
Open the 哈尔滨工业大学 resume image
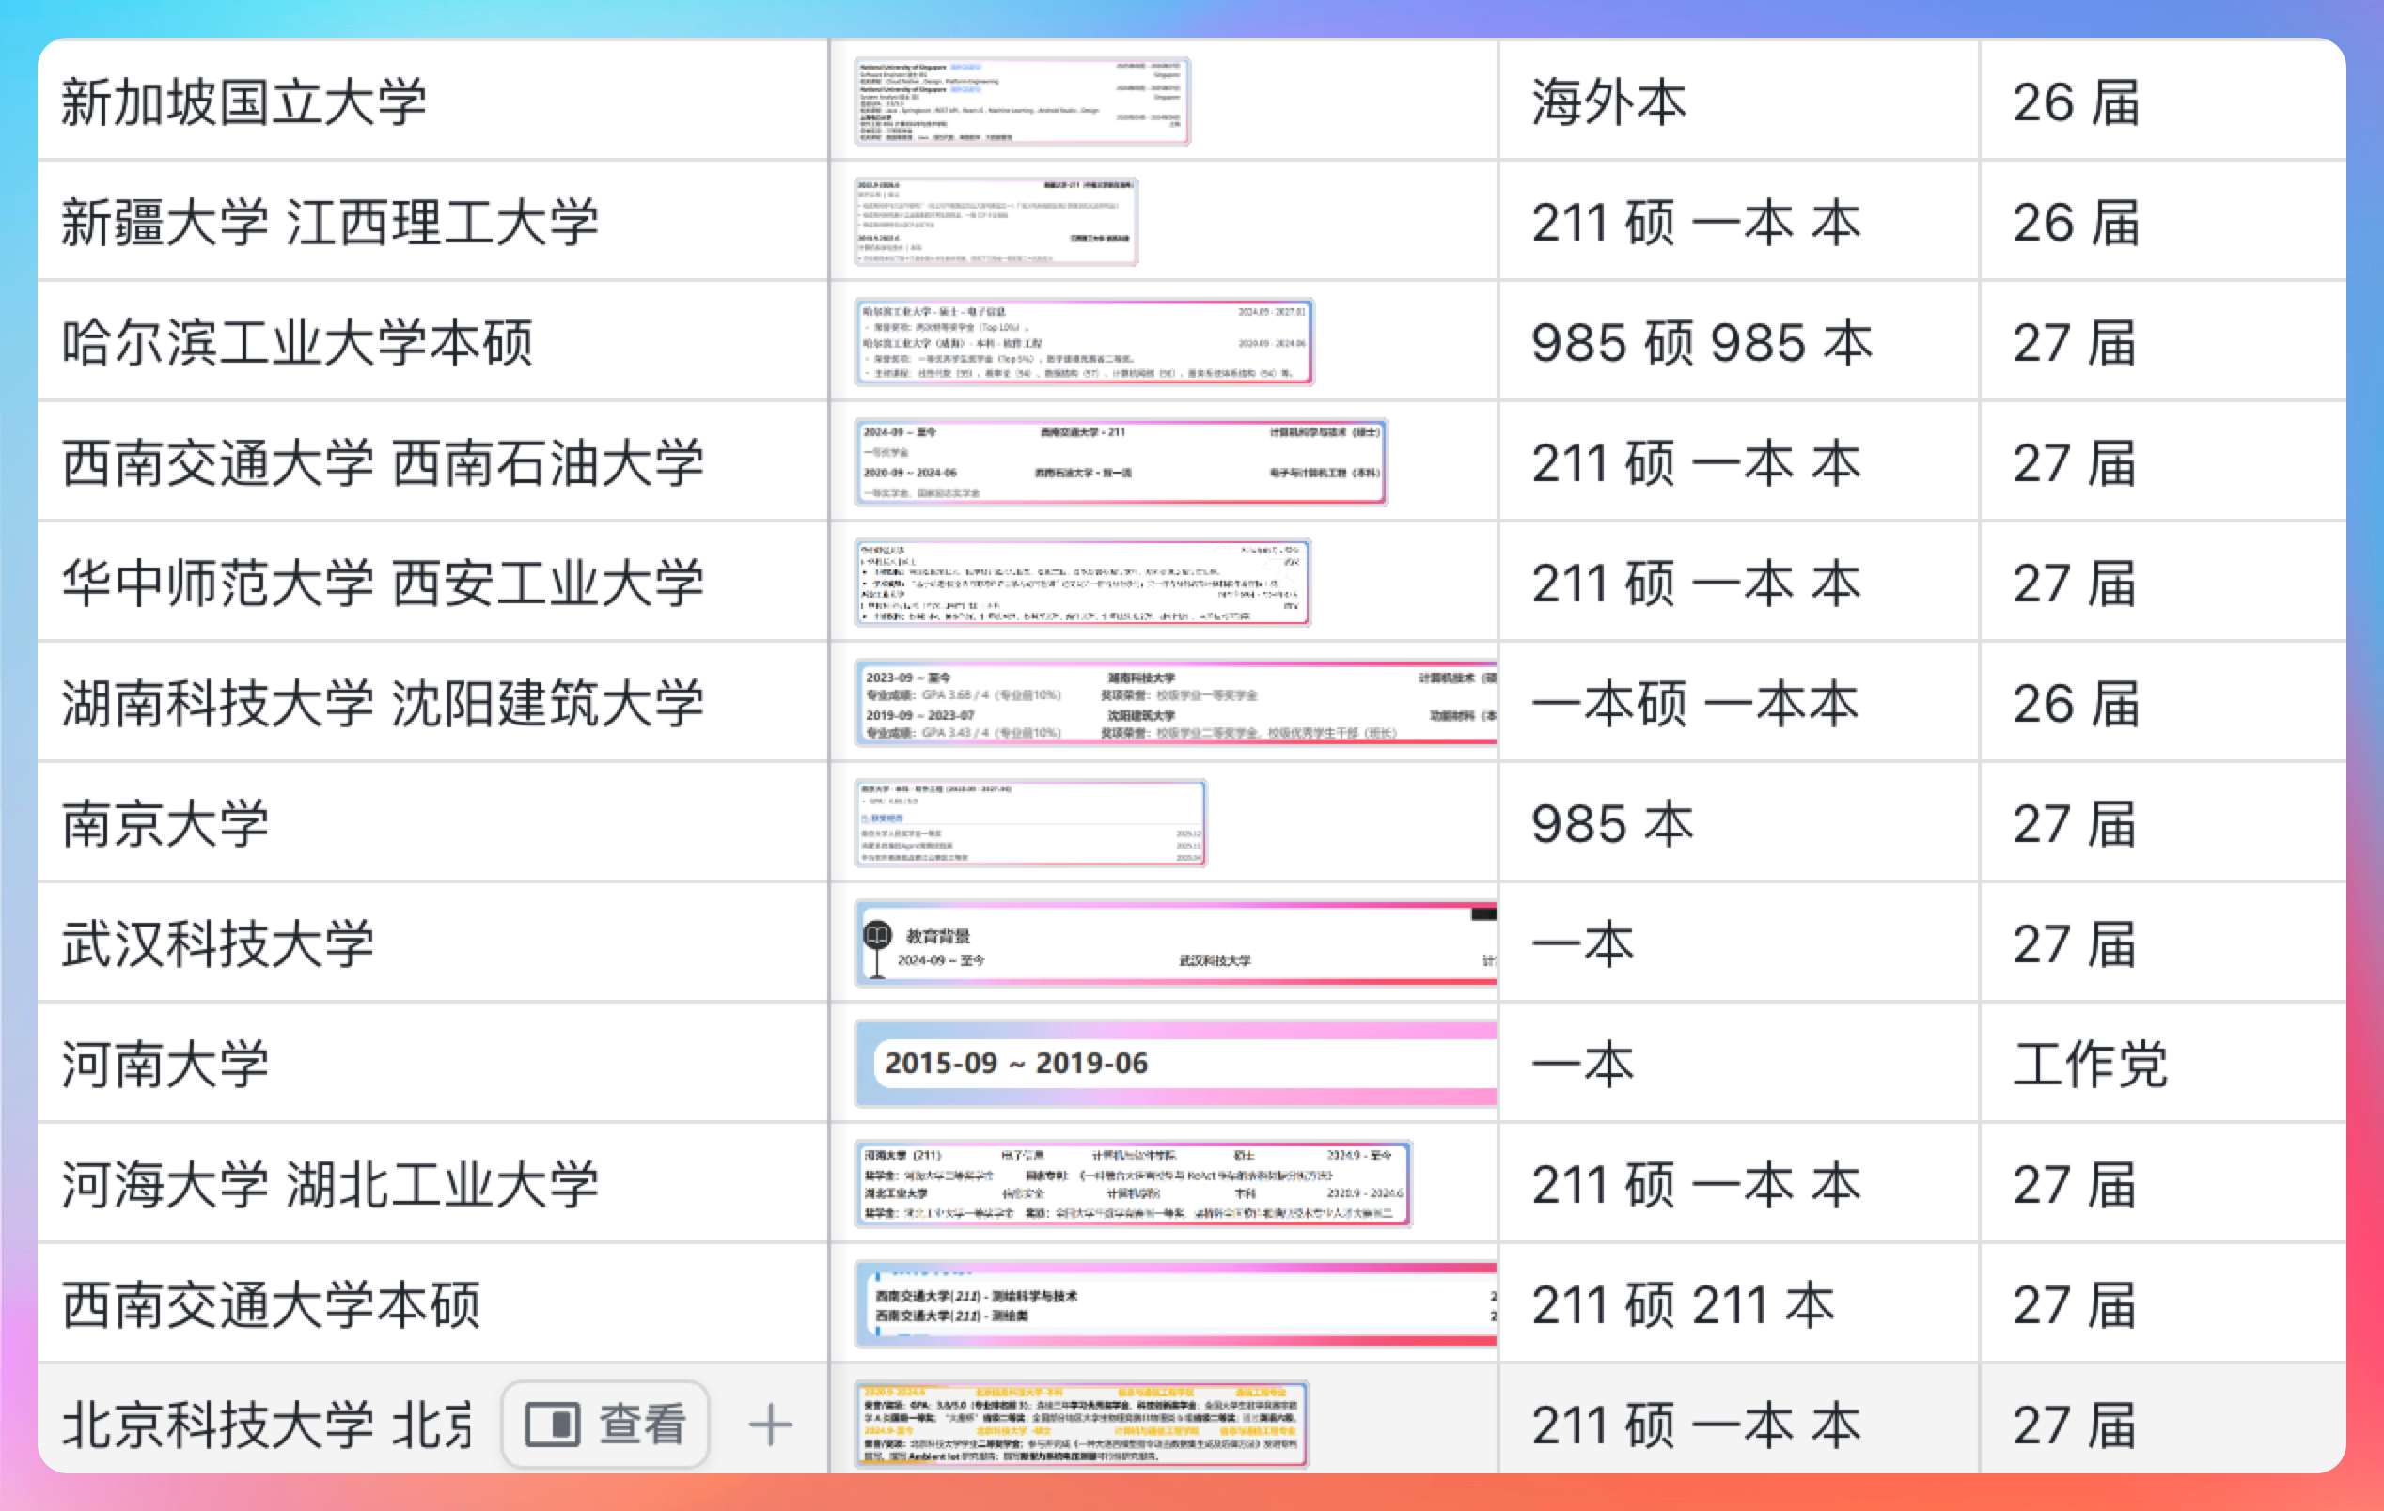coord(1083,341)
